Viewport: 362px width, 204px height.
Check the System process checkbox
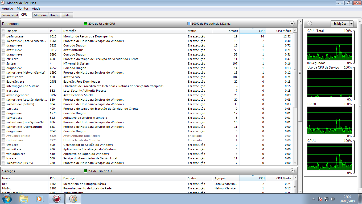pos(3,63)
